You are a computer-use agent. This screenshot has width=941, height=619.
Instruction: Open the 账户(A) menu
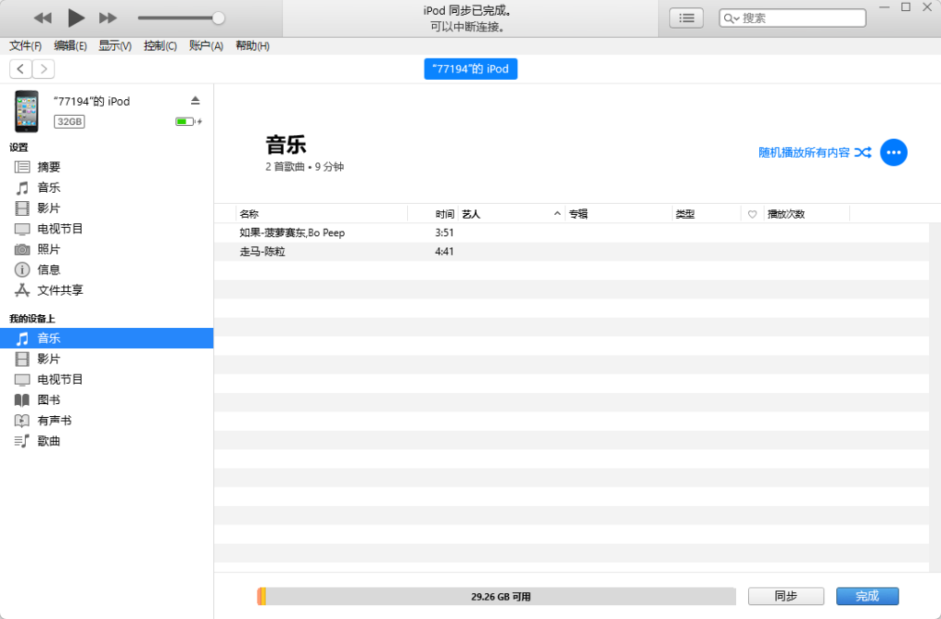[206, 46]
